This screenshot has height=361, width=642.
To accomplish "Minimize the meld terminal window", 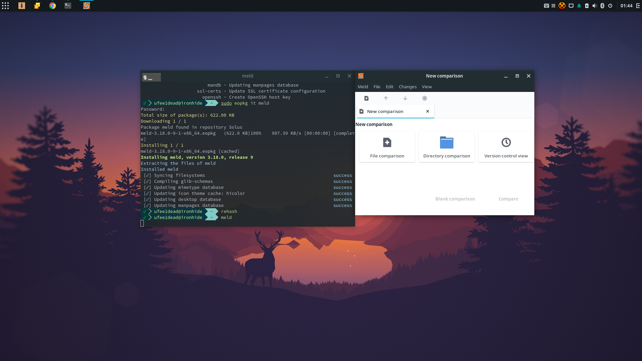I will [327, 76].
